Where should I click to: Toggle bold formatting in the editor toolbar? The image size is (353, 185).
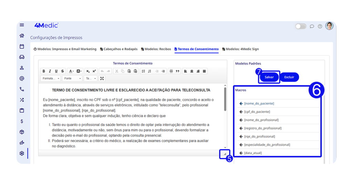44,71
